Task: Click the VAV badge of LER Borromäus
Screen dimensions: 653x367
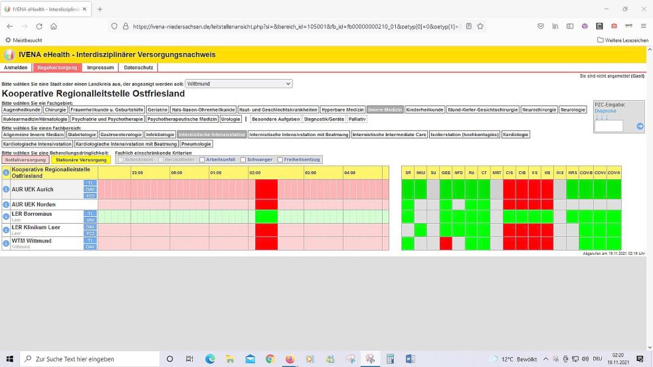Action: pyautogui.click(x=90, y=220)
